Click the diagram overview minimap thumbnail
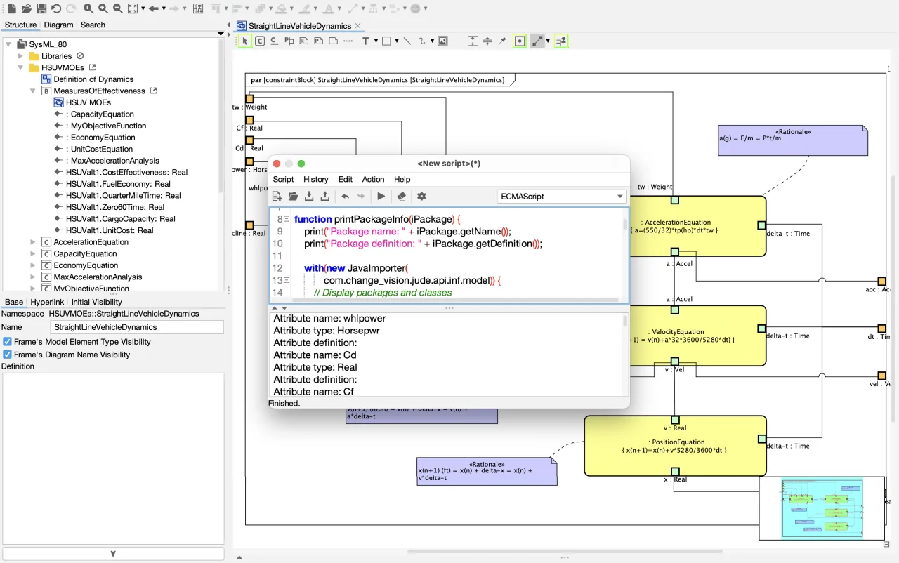 click(x=822, y=508)
